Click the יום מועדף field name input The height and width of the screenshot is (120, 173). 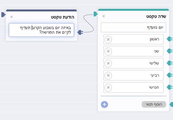pos(134,27)
